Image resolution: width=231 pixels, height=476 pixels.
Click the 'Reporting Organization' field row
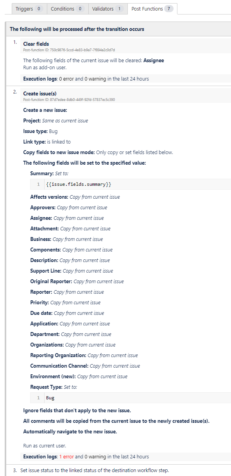84,355
